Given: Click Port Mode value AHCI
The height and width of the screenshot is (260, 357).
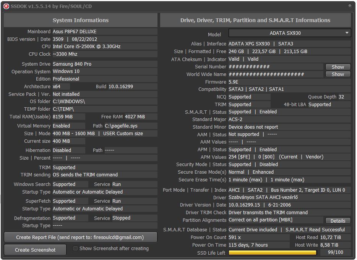Looking at the screenshot, I should [234, 190].
